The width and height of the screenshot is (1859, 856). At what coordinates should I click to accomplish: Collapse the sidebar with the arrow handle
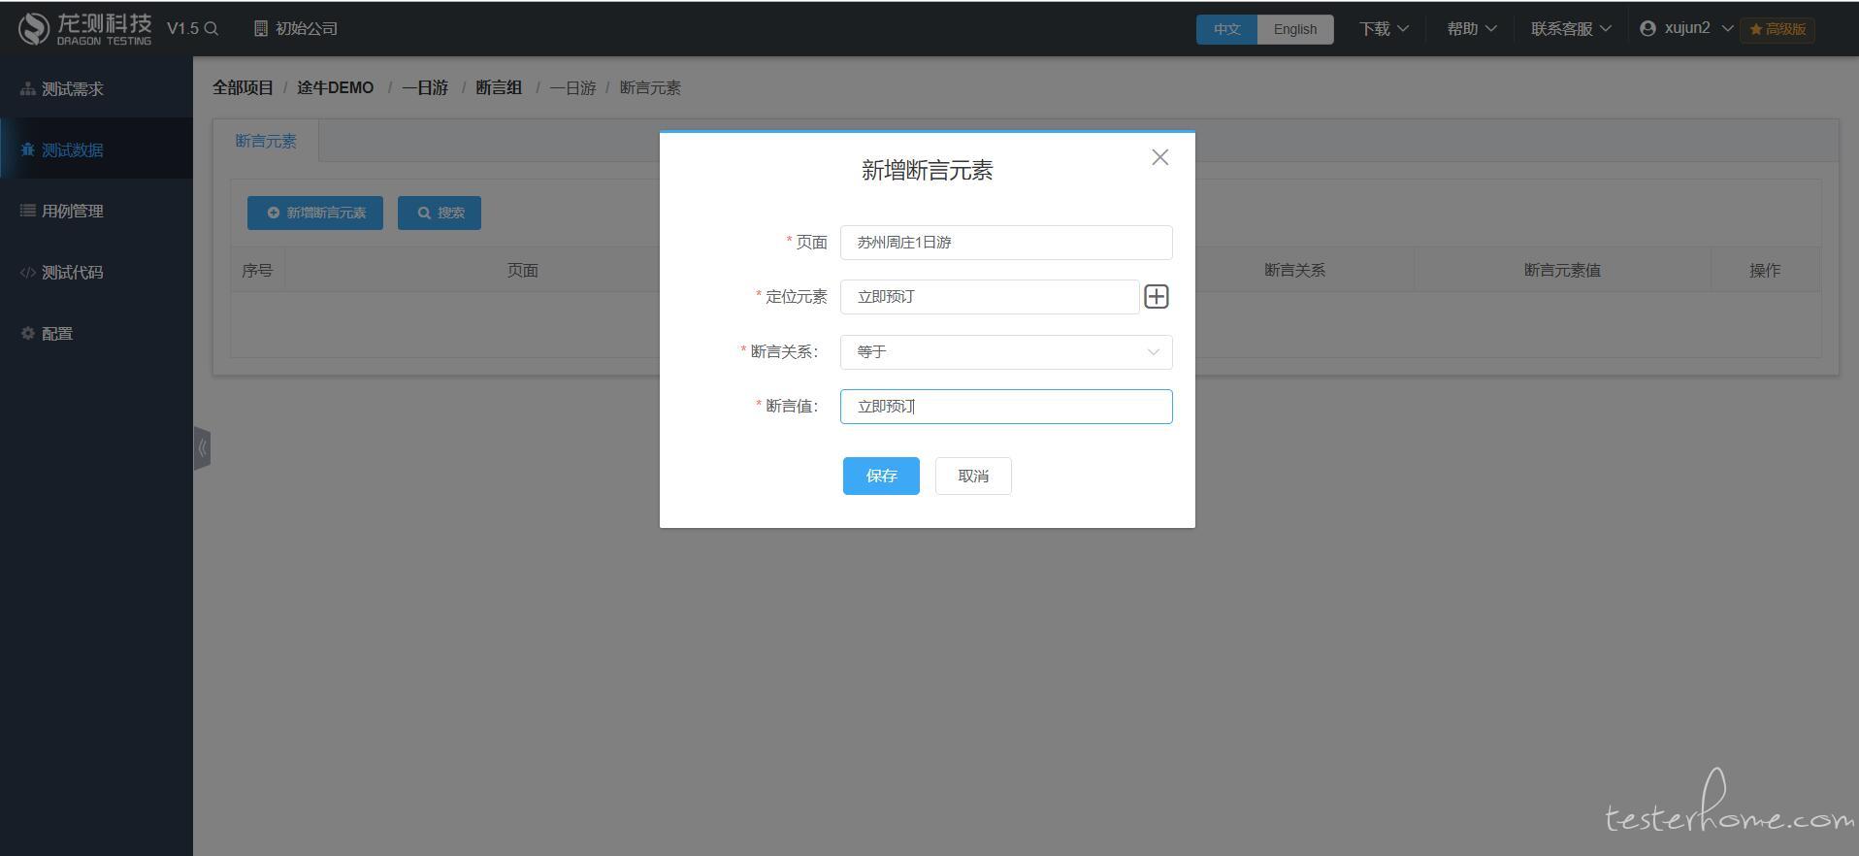pyautogui.click(x=202, y=448)
